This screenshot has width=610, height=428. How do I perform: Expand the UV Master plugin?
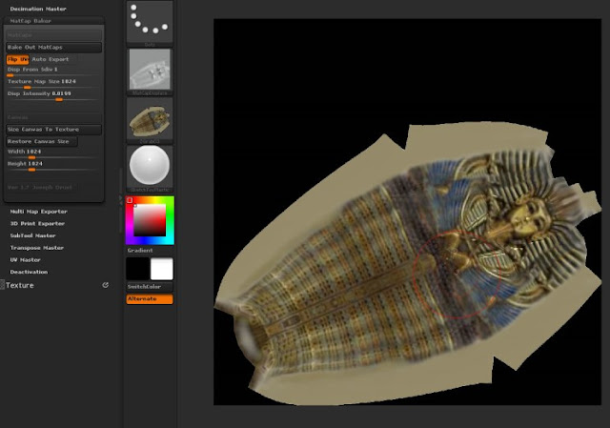(26, 260)
